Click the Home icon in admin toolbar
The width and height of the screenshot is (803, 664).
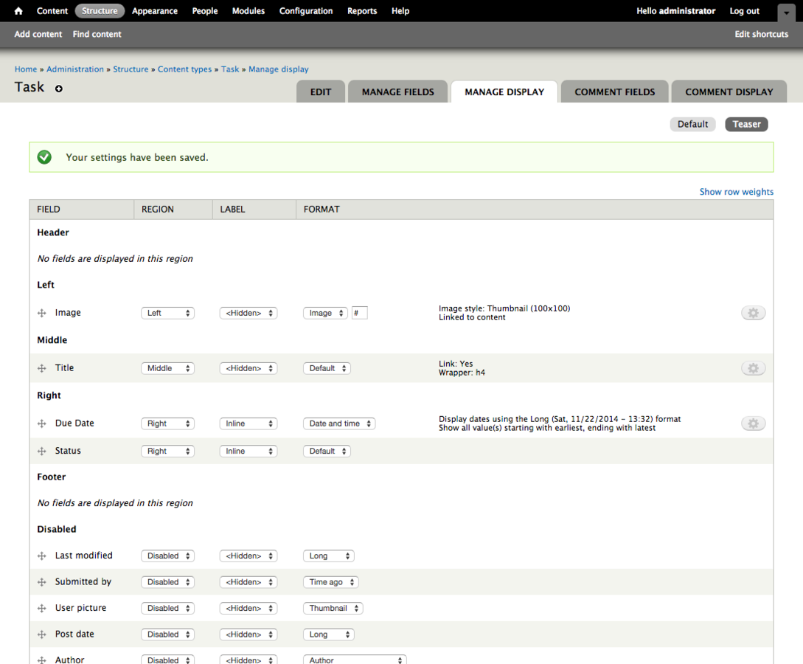(x=18, y=11)
